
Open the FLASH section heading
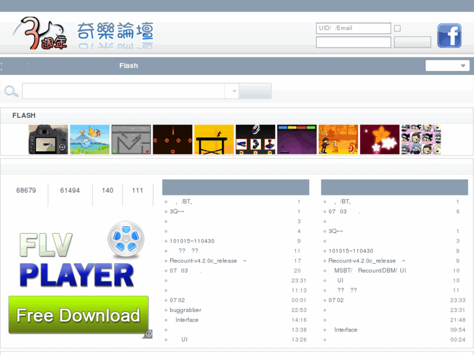pyautogui.click(x=24, y=115)
